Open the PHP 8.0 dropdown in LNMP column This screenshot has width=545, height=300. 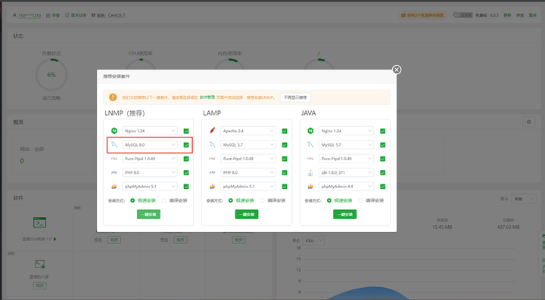150,172
